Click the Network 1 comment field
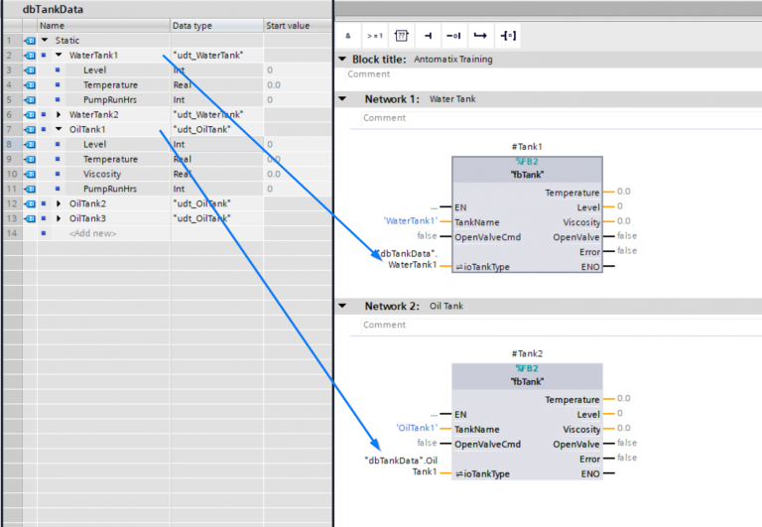Image resolution: width=762 pixels, height=527 pixels. click(546, 118)
